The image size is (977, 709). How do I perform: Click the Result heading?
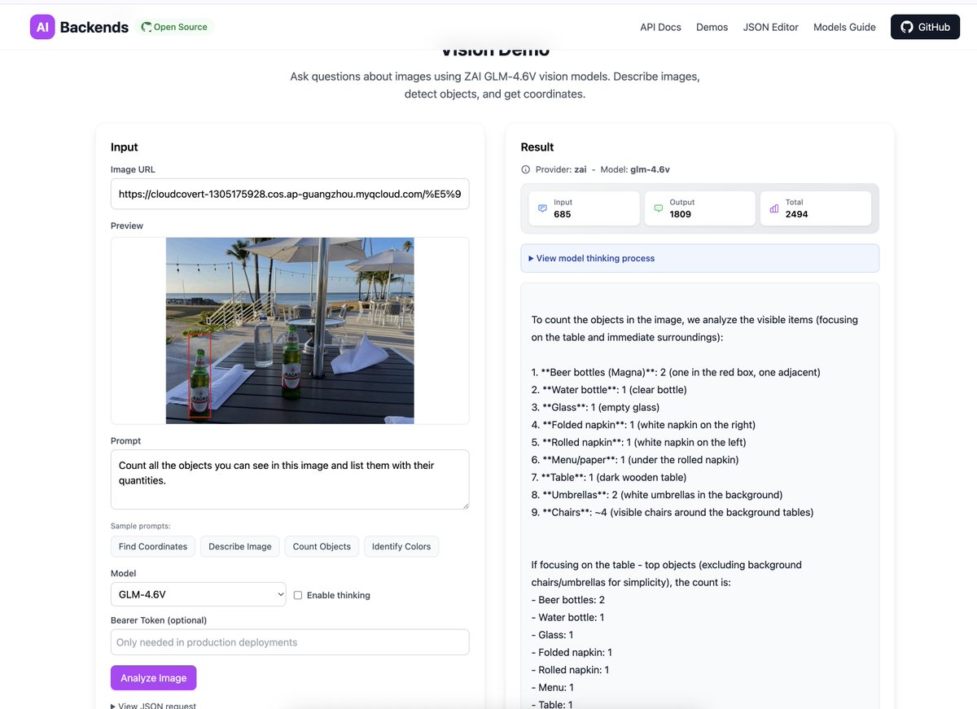[537, 147]
